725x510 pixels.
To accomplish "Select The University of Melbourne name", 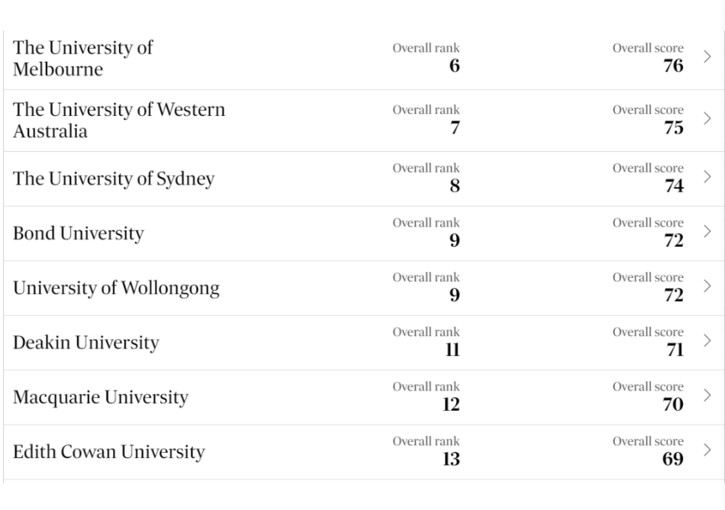I will click(x=83, y=58).
